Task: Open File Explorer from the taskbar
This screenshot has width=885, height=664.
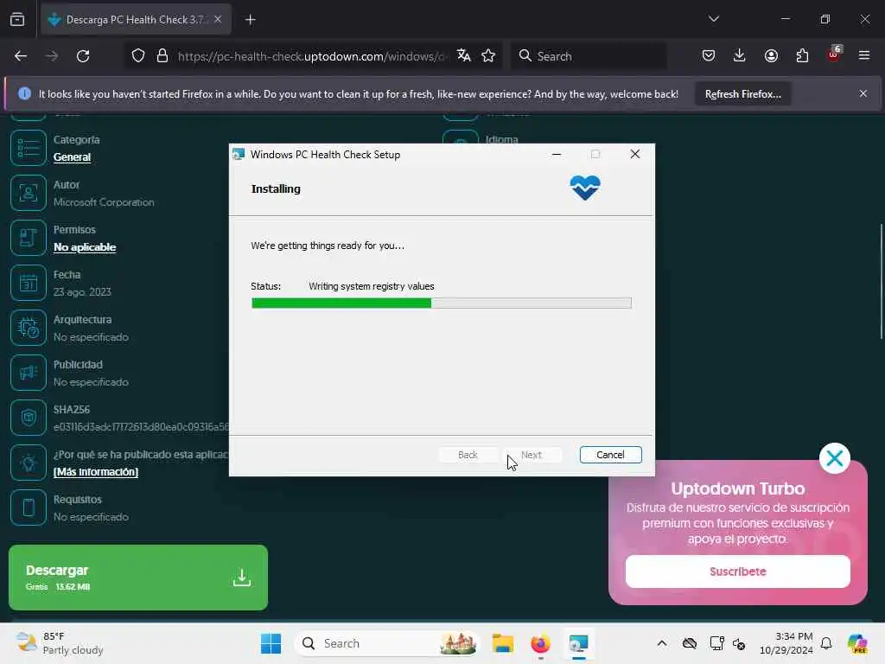Action: [x=502, y=643]
